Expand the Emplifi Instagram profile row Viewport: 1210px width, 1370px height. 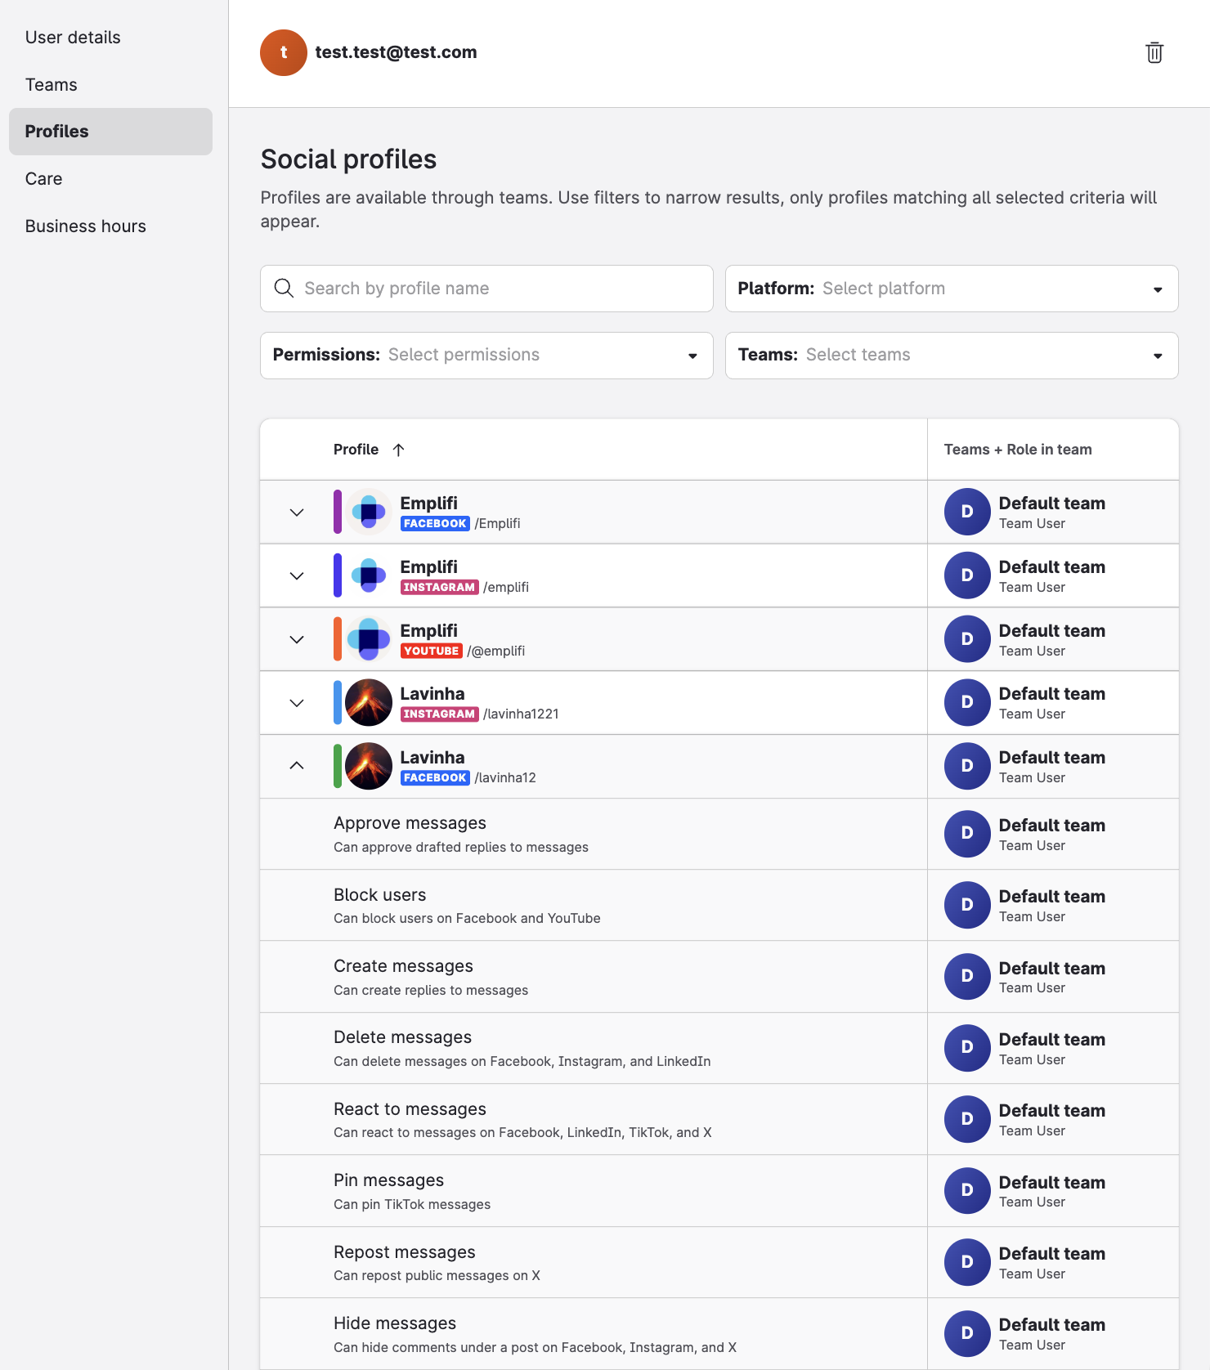[297, 576]
